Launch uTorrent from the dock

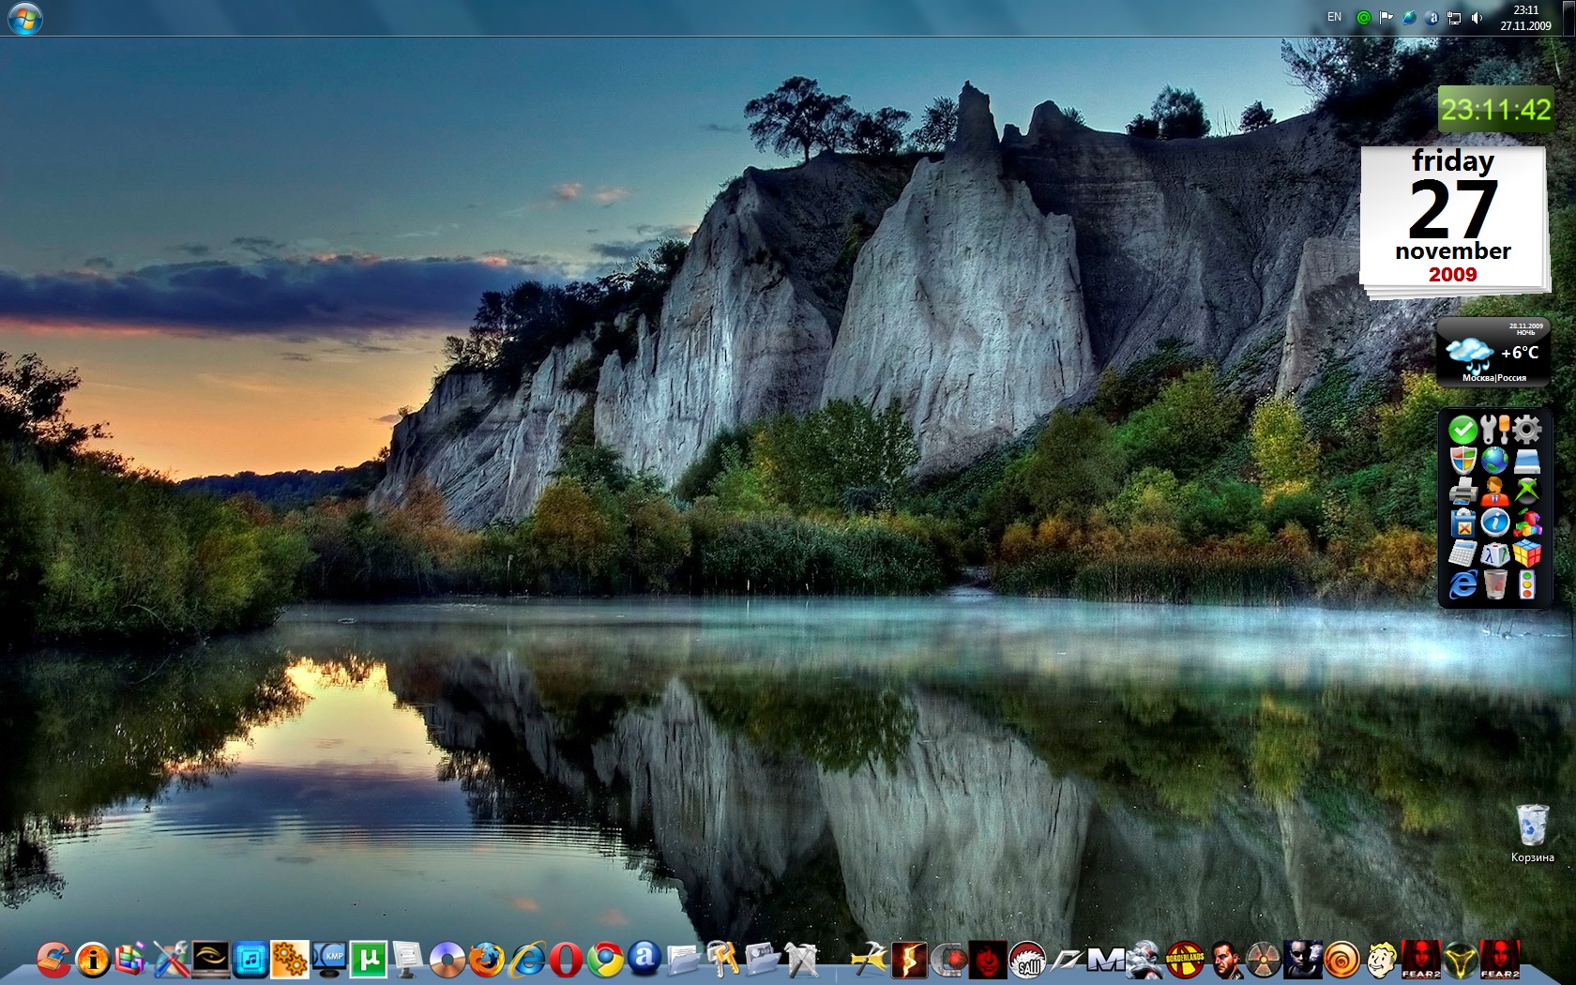[x=369, y=960]
